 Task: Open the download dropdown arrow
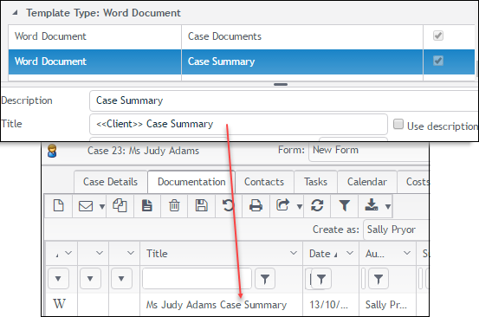tap(388, 207)
